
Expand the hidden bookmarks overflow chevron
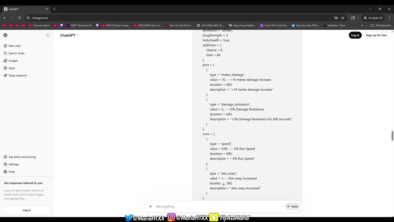coord(362,26)
